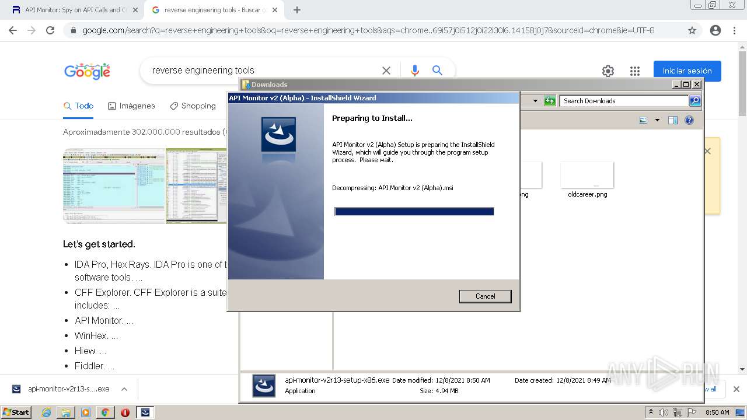Reload the Google search page
The image size is (747, 420).
50,30
